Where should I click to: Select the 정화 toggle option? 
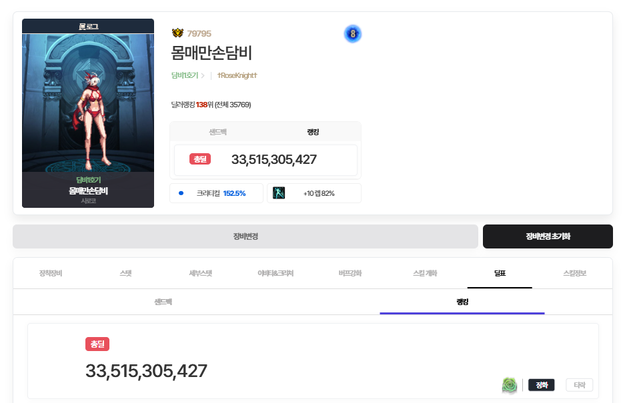(541, 385)
